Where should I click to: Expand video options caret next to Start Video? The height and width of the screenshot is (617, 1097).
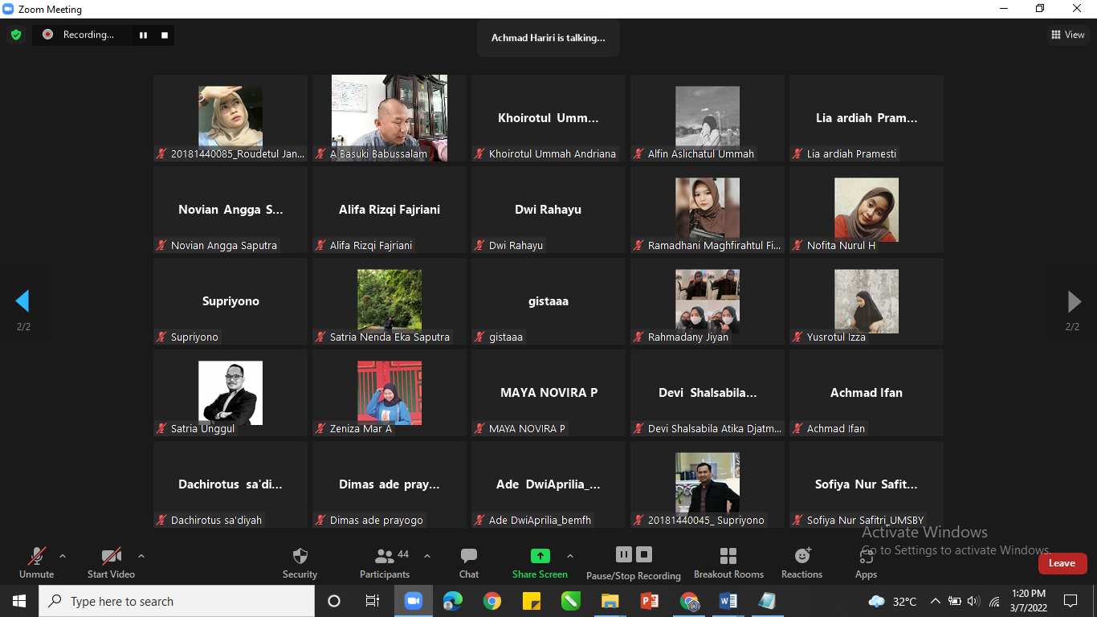coord(141,556)
